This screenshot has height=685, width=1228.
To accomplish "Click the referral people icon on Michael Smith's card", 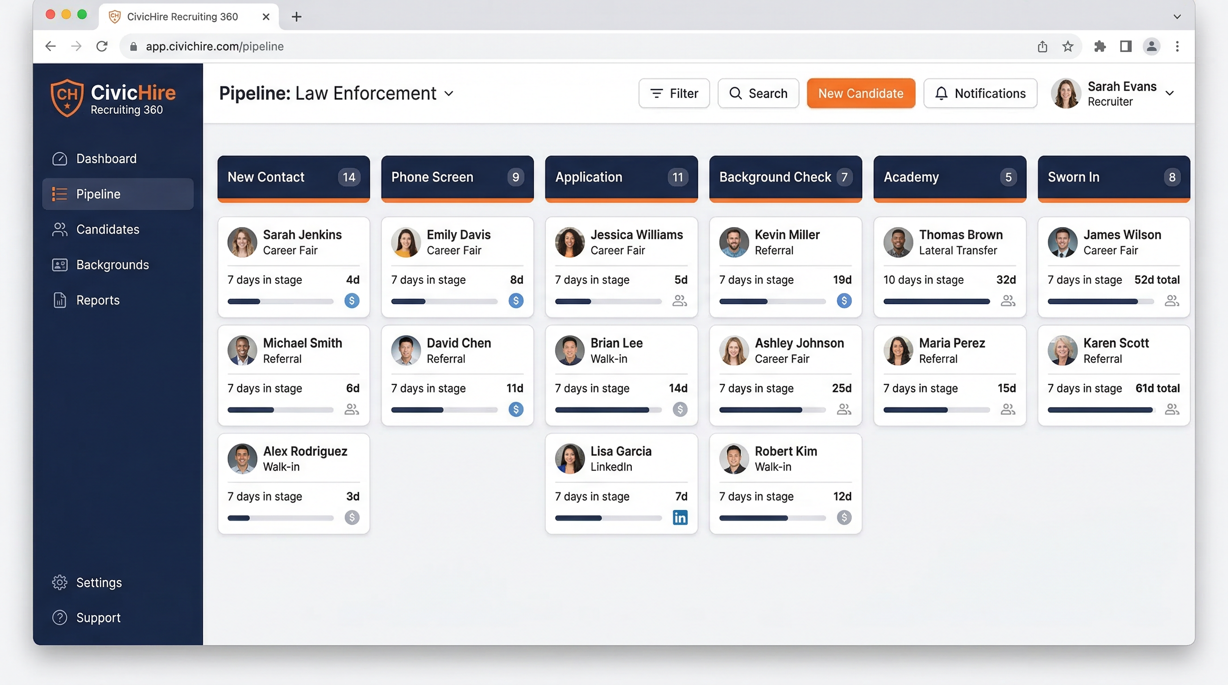I will [x=352, y=409].
